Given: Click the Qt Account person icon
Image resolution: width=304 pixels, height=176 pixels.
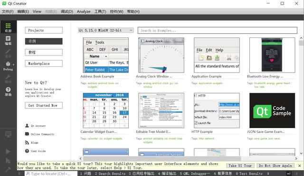Looking at the screenshot, I should click(27, 126).
